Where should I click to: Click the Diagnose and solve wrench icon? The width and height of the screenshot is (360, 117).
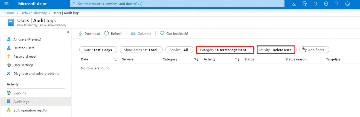[x=9, y=73]
